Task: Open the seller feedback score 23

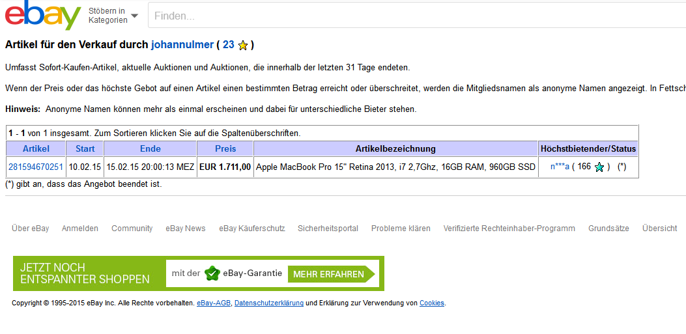Action: click(228, 45)
